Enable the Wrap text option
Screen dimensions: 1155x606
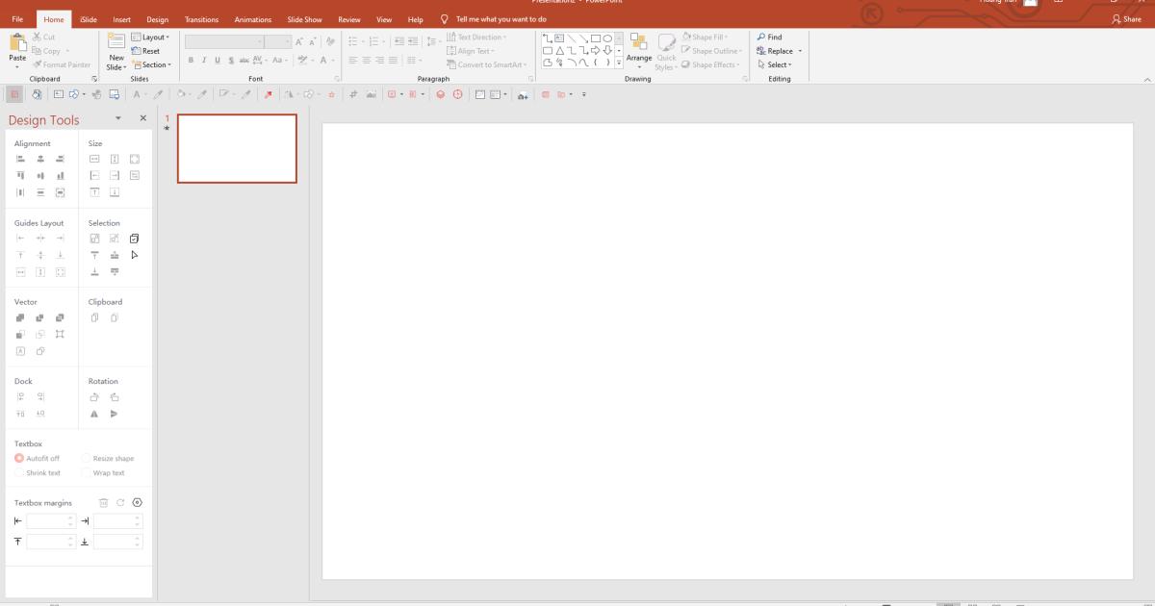click(87, 472)
